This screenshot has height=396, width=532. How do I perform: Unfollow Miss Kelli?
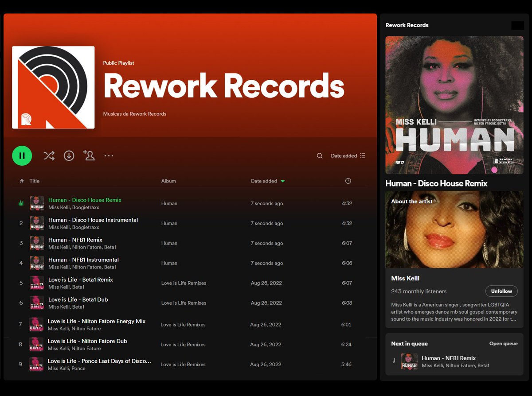coord(501,291)
